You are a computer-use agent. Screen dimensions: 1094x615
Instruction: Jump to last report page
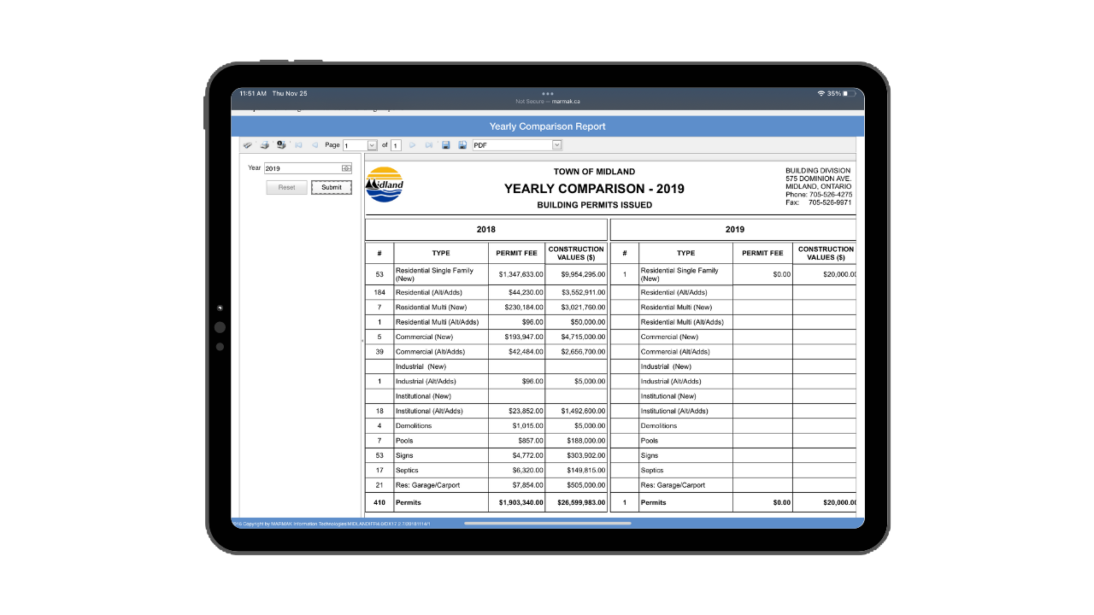[429, 145]
